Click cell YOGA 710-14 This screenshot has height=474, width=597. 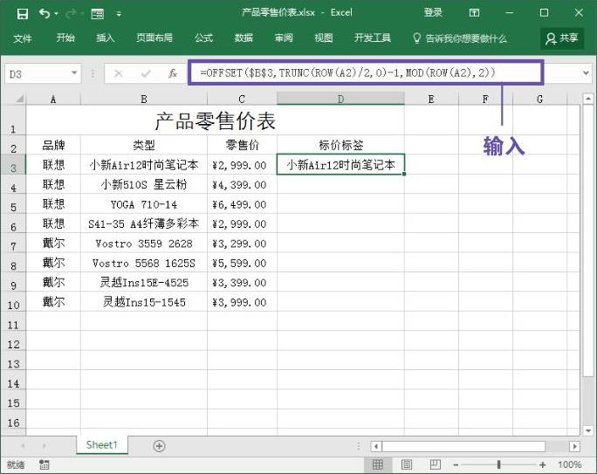(144, 204)
